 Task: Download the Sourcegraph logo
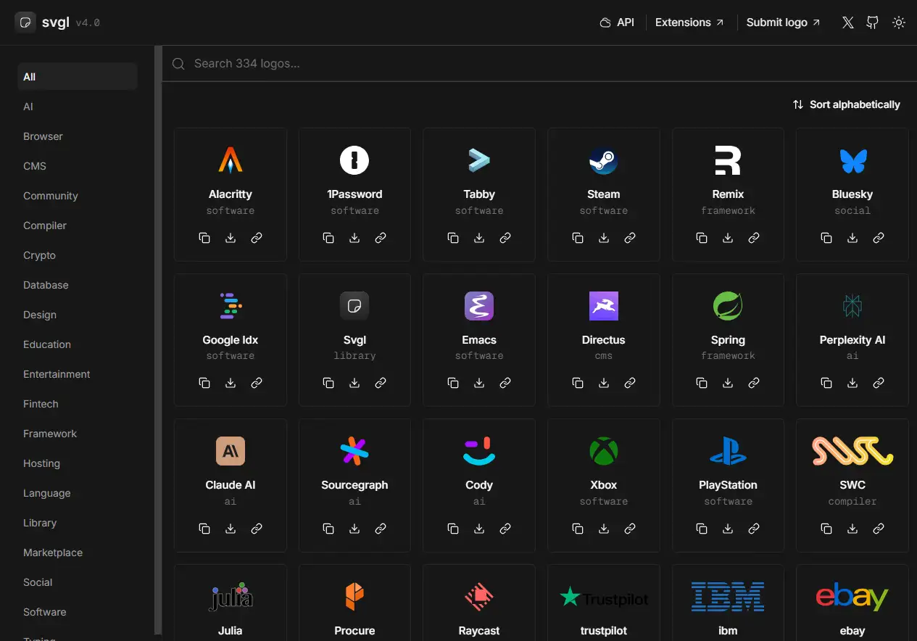tap(354, 529)
